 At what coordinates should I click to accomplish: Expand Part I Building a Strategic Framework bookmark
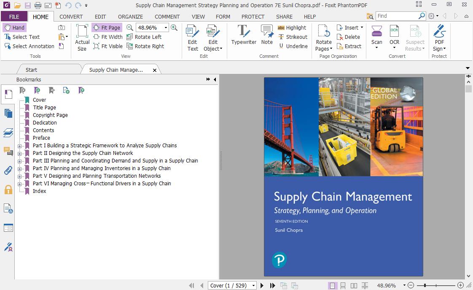[20, 146]
